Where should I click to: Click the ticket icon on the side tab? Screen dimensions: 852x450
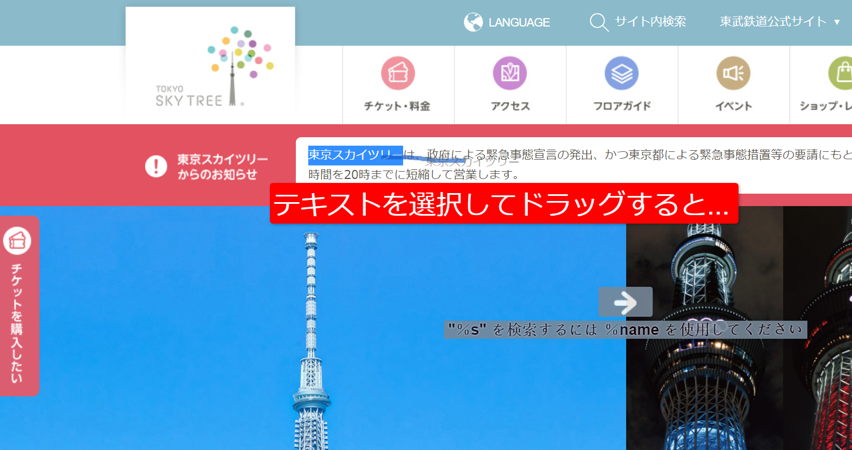(x=17, y=241)
